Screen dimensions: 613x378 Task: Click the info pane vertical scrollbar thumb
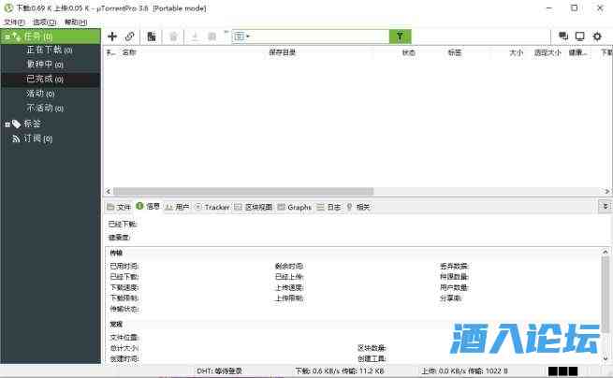coord(606,295)
